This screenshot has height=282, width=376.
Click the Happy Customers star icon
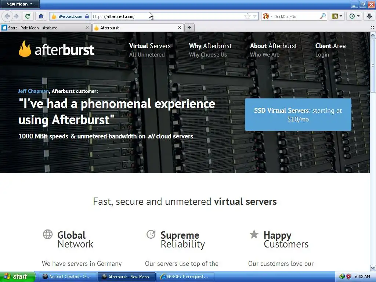(254, 234)
